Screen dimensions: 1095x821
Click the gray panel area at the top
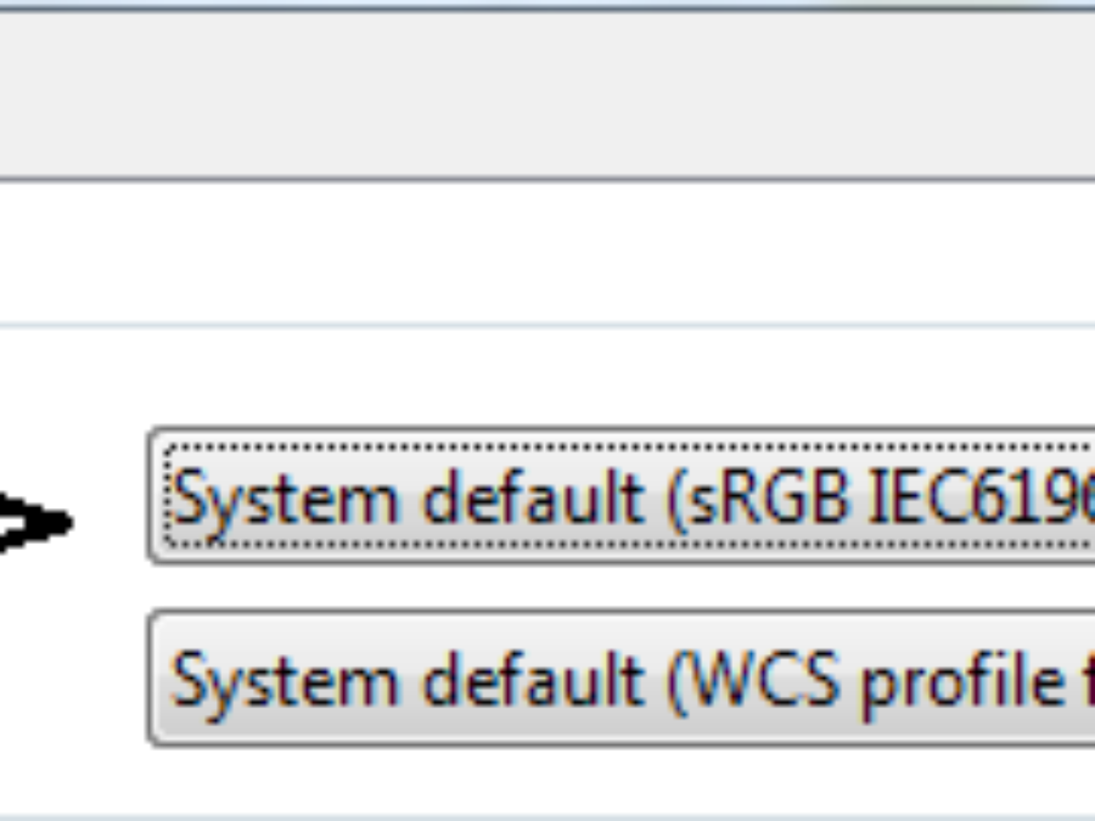(x=547, y=96)
